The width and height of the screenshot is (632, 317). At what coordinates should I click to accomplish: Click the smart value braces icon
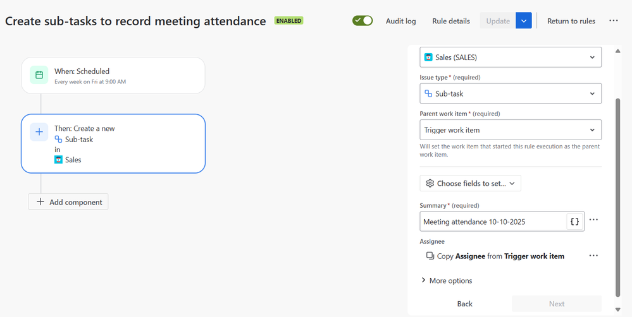(x=574, y=222)
